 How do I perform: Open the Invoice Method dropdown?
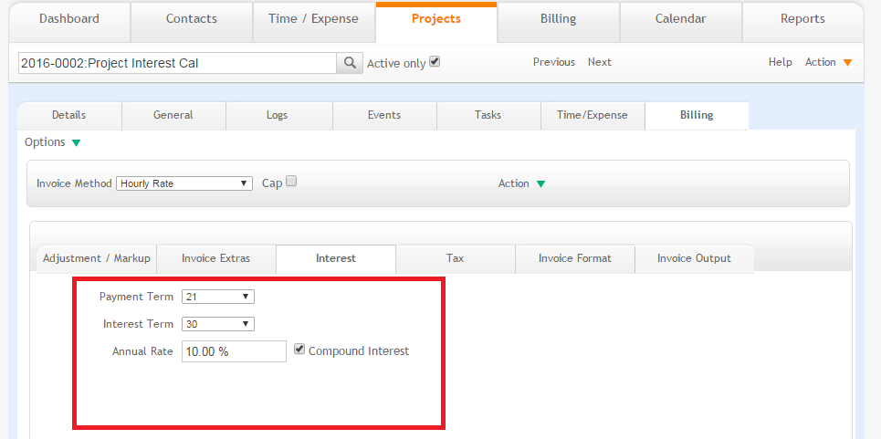pyautogui.click(x=184, y=183)
